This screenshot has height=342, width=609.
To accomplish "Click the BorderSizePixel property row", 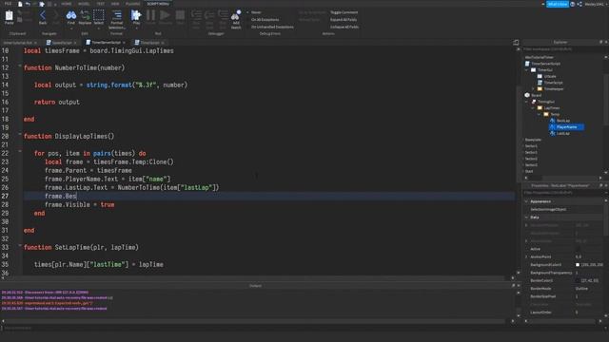I will (x=564, y=296).
